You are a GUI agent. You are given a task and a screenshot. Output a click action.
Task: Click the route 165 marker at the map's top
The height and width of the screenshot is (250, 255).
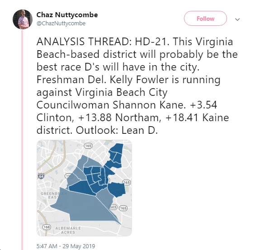[88, 146]
